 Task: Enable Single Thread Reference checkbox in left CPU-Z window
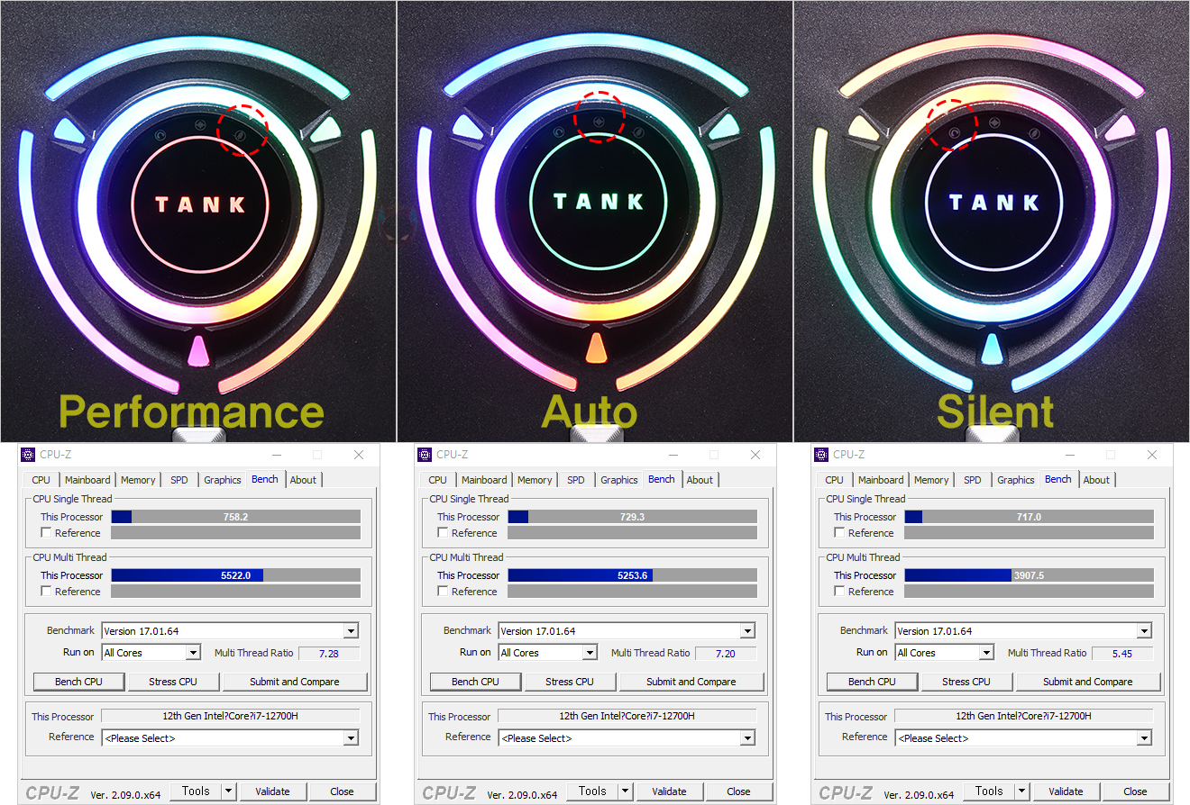click(x=46, y=533)
